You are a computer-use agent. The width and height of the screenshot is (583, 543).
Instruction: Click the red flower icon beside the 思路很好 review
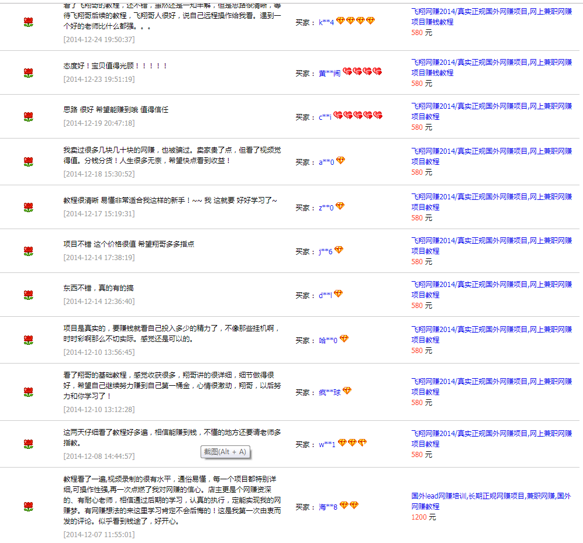coord(28,117)
